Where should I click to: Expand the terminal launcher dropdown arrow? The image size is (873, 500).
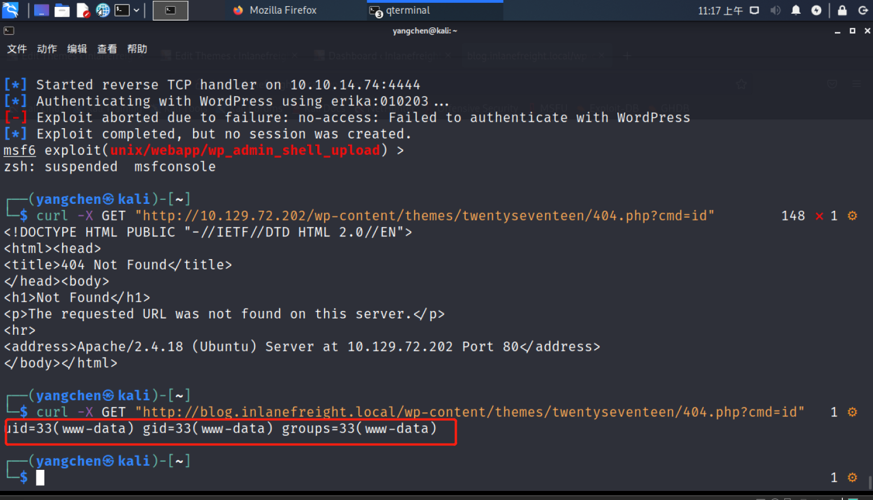click(137, 10)
